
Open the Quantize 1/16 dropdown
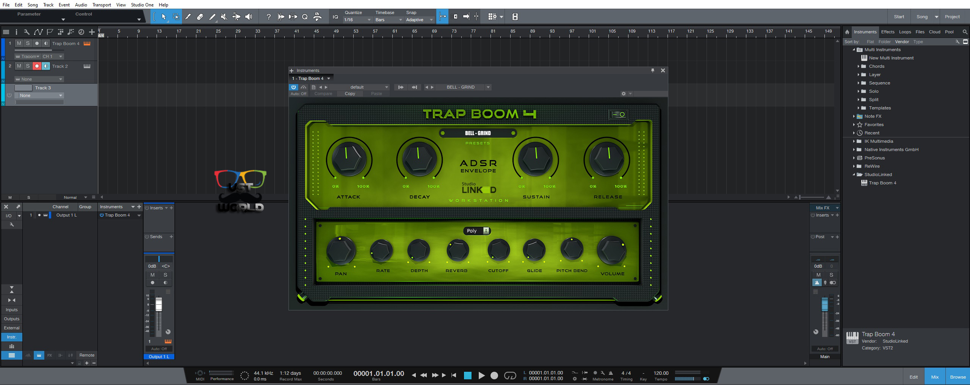click(357, 20)
